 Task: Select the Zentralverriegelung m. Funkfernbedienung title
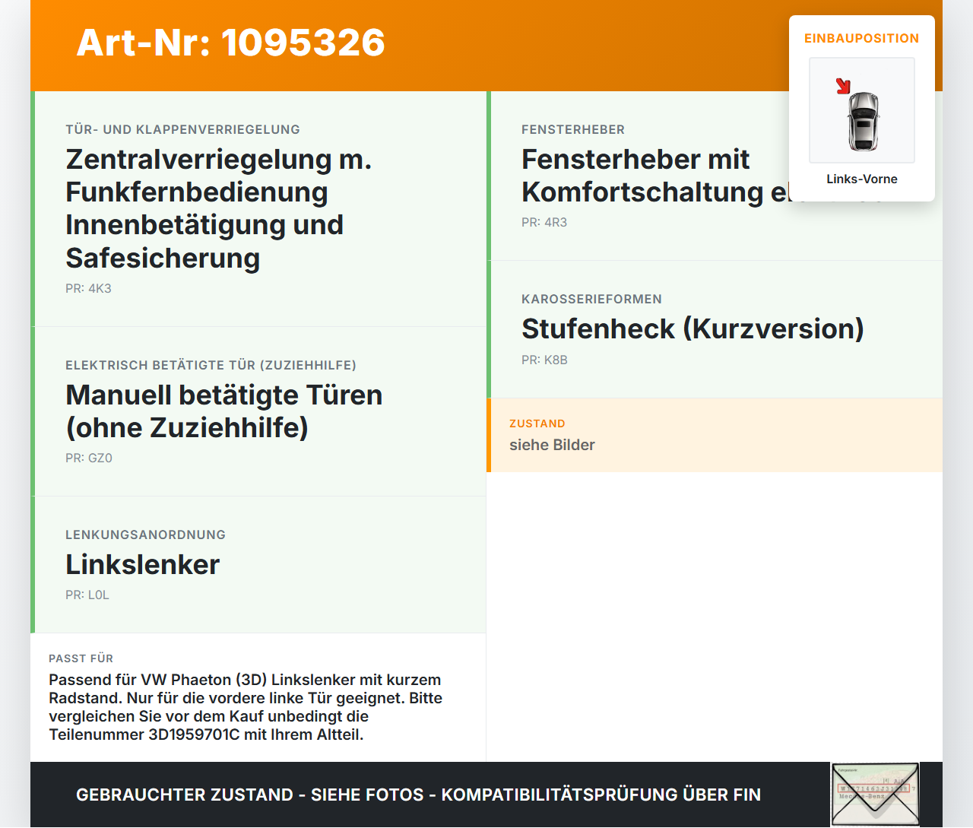219,208
